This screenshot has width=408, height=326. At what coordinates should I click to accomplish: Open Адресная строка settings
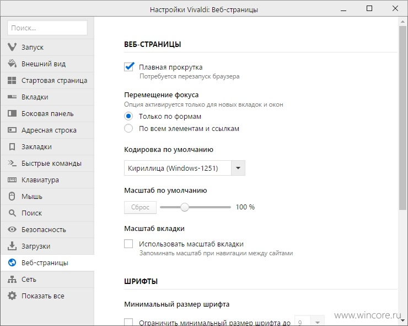47,130
